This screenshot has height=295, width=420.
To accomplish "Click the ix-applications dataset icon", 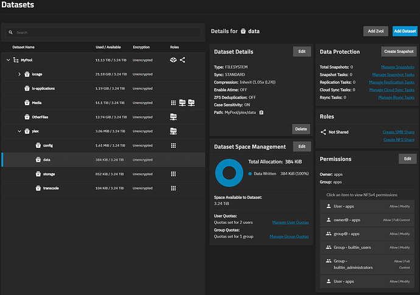I will point(27,88).
